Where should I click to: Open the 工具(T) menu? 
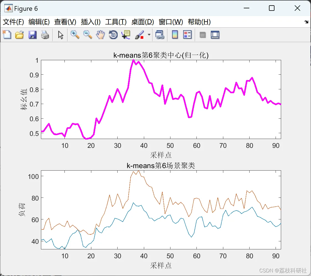pyautogui.click(x=116, y=22)
